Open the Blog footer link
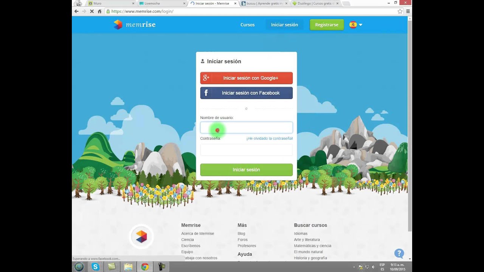Screen dimensions: 484x272 click(241, 233)
